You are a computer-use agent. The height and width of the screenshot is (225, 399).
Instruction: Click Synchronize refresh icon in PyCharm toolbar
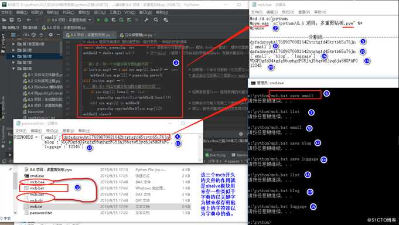[x=19, y=20]
